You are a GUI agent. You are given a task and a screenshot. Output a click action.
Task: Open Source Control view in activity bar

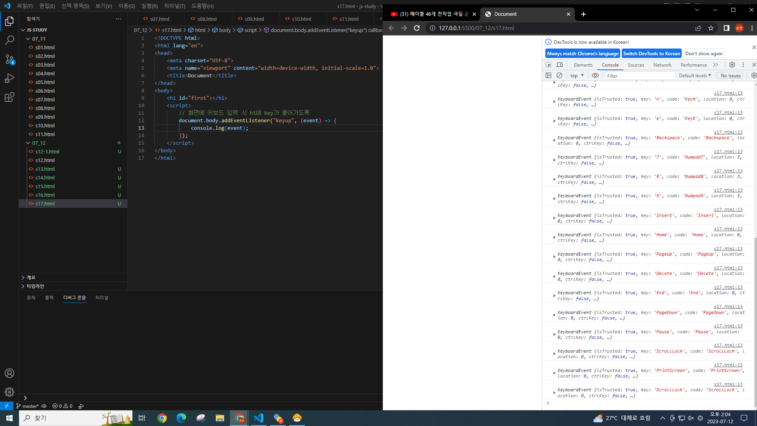(9, 59)
